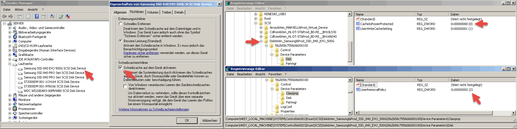
Task: Collapse the Disk&Ven_Samsung registry key
Action: (261, 41)
